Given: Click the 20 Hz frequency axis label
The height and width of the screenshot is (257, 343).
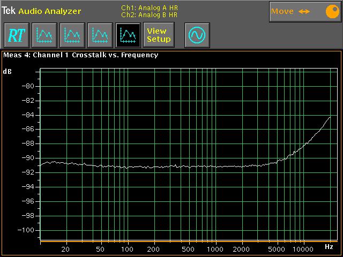Looking at the screenshot, I should (x=66, y=249).
